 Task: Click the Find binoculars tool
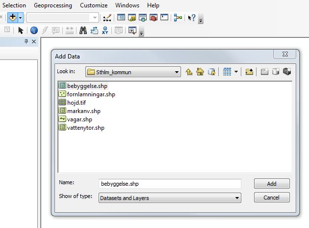tap(83, 30)
